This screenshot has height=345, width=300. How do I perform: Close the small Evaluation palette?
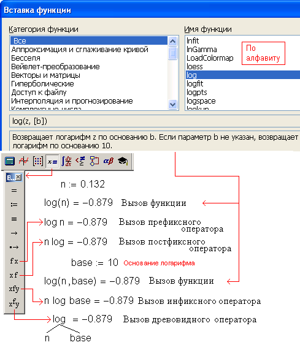pos(18,177)
